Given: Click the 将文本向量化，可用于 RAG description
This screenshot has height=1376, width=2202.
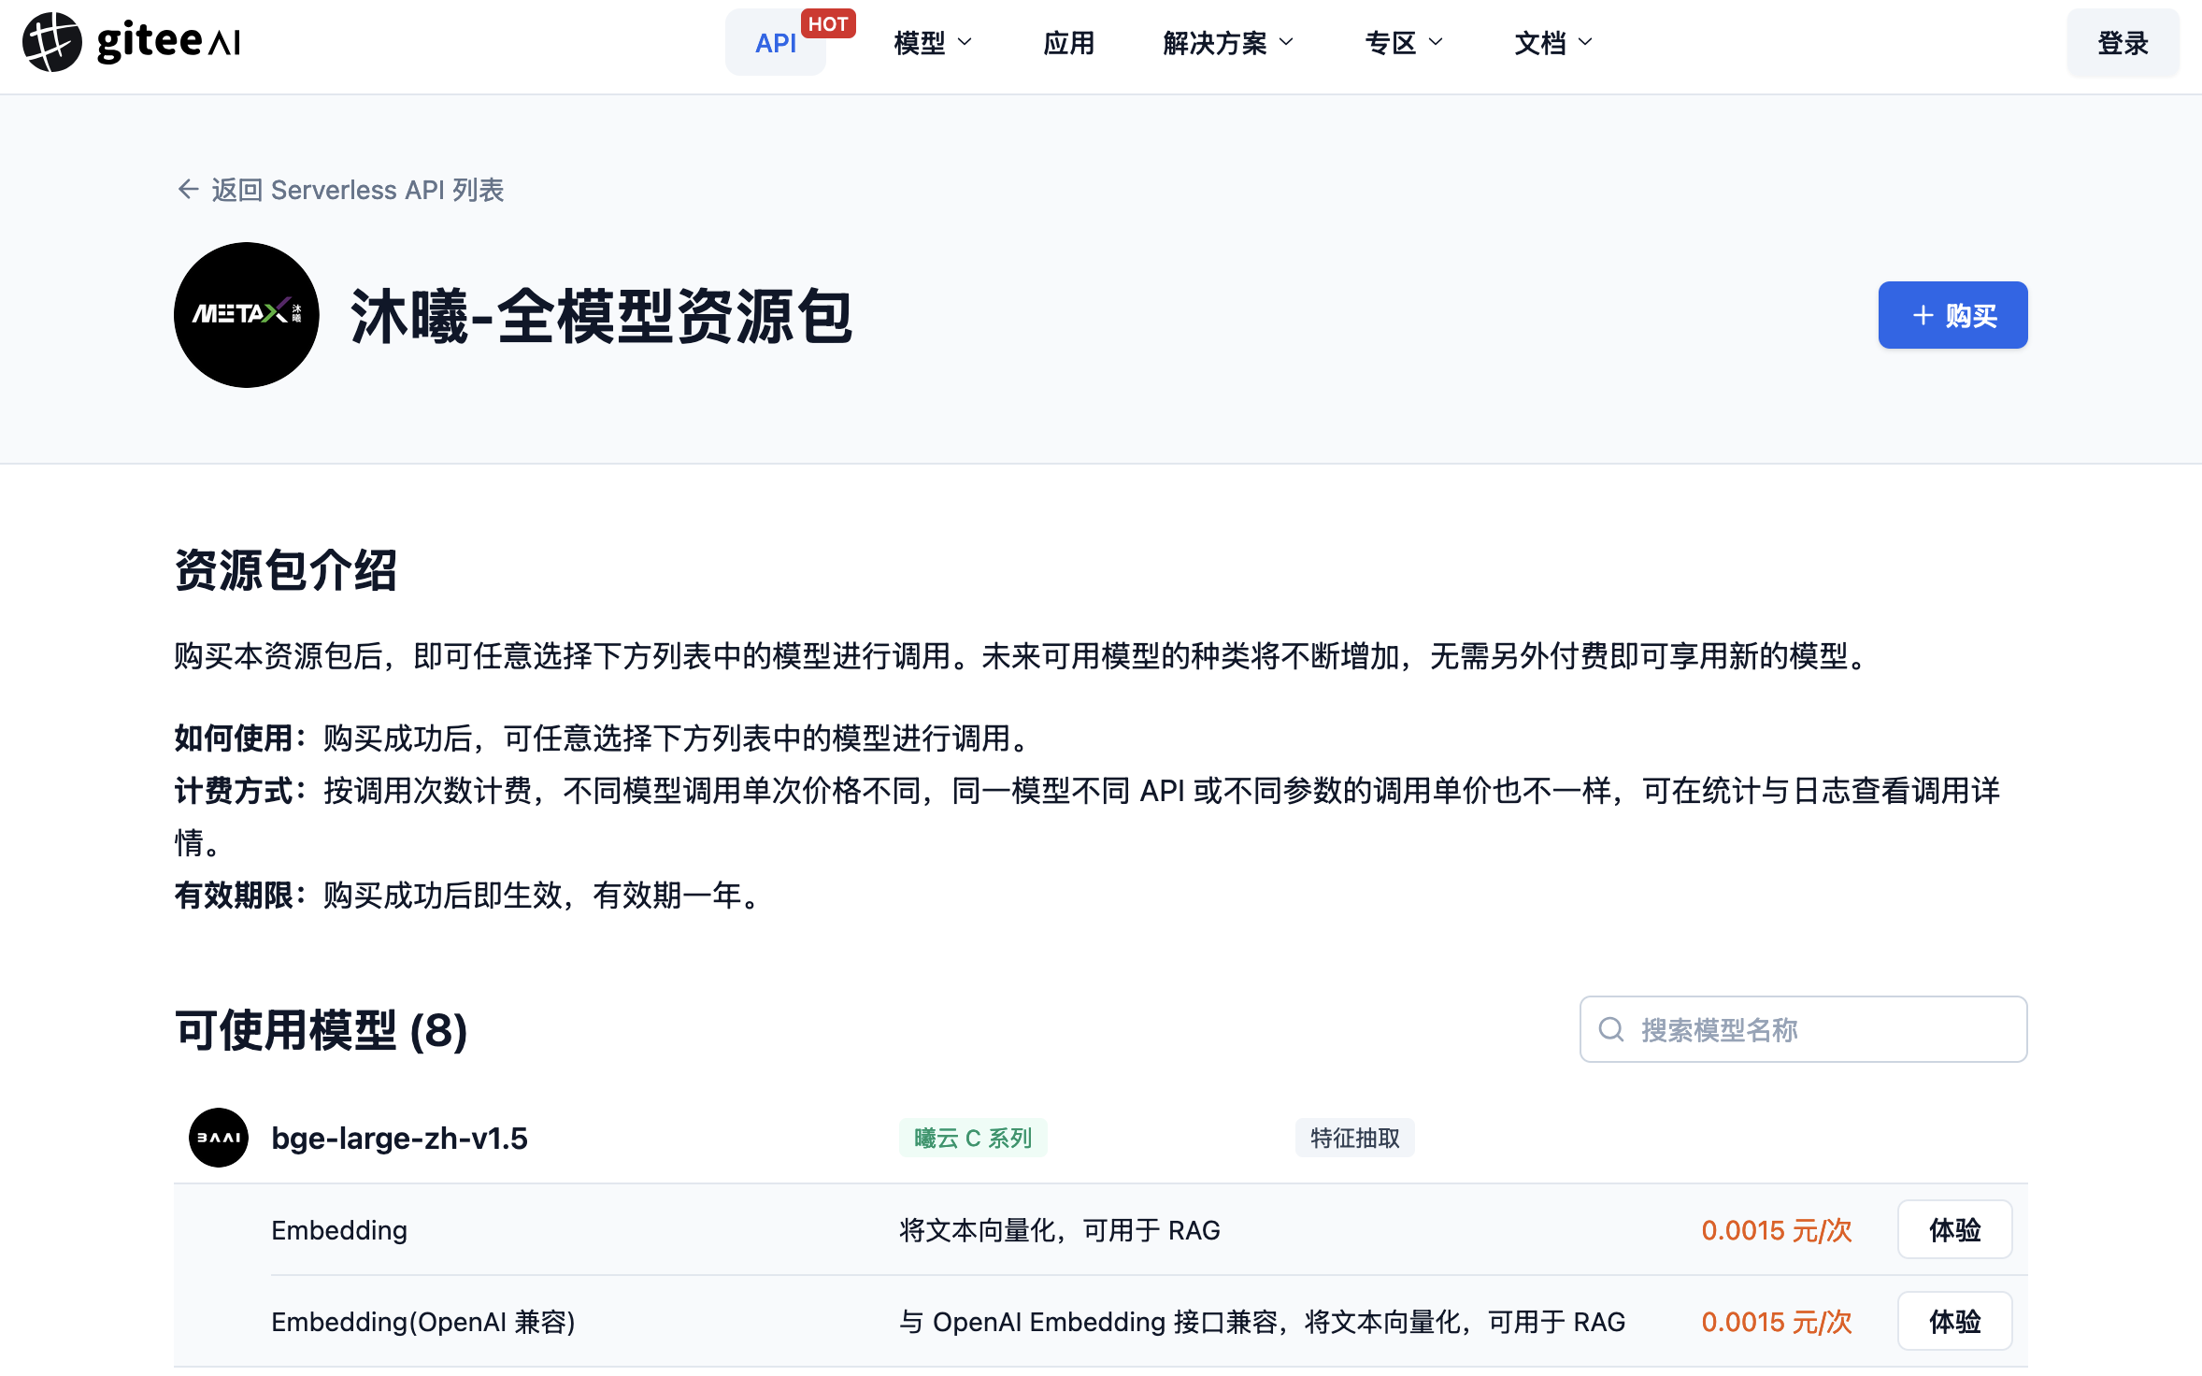Looking at the screenshot, I should (1060, 1230).
